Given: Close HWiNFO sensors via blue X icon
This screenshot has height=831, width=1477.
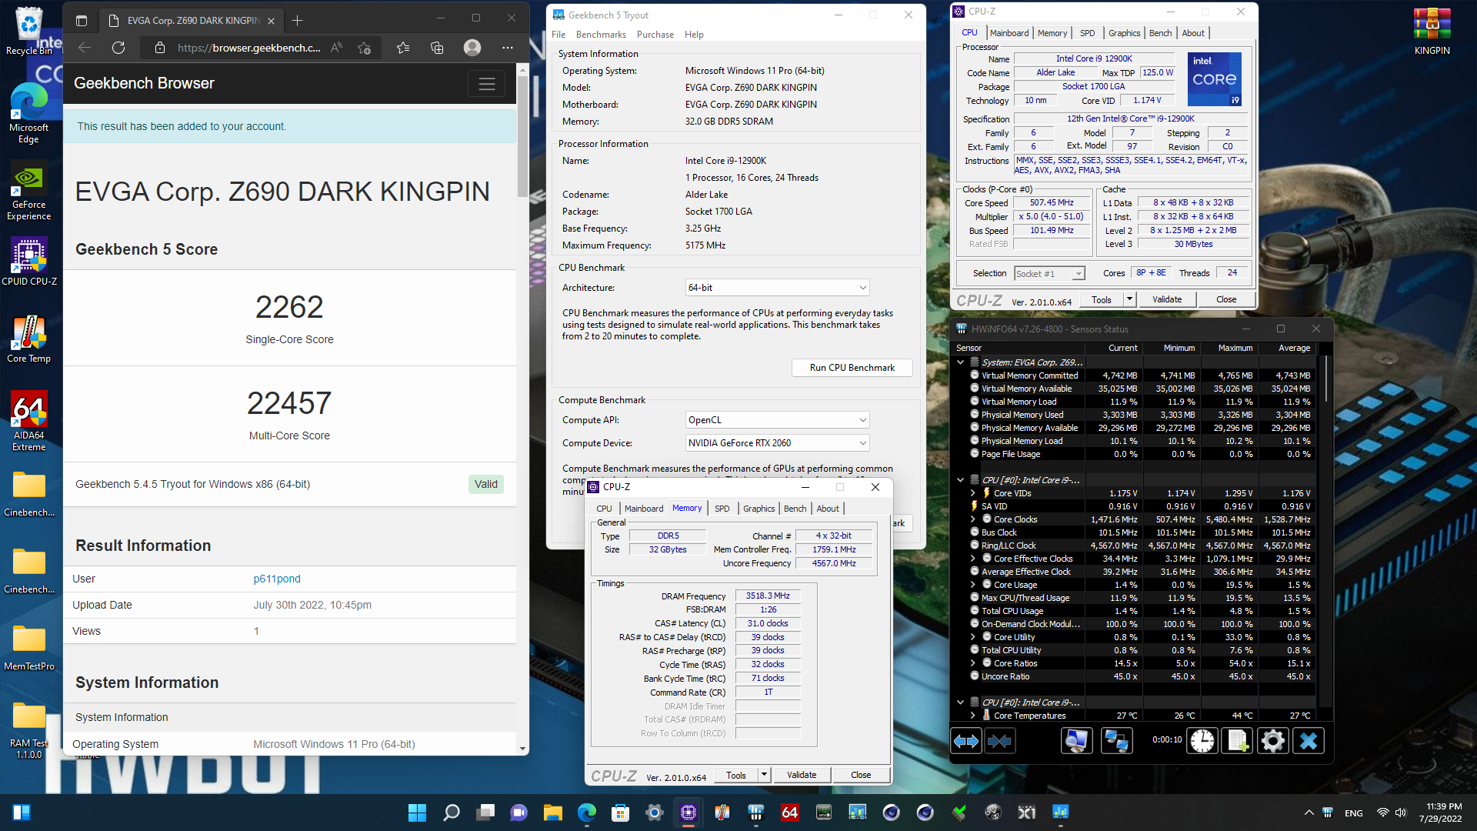Looking at the screenshot, I should 1309,741.
